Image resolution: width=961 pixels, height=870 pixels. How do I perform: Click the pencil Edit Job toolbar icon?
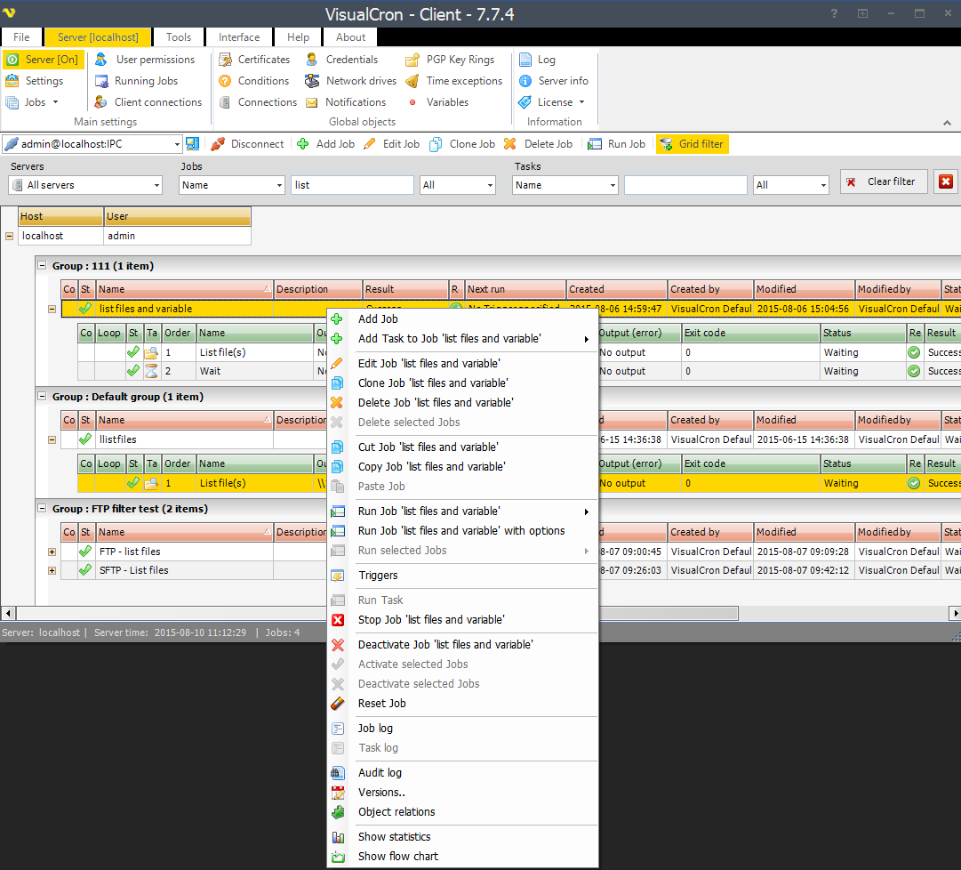point(370,144)
